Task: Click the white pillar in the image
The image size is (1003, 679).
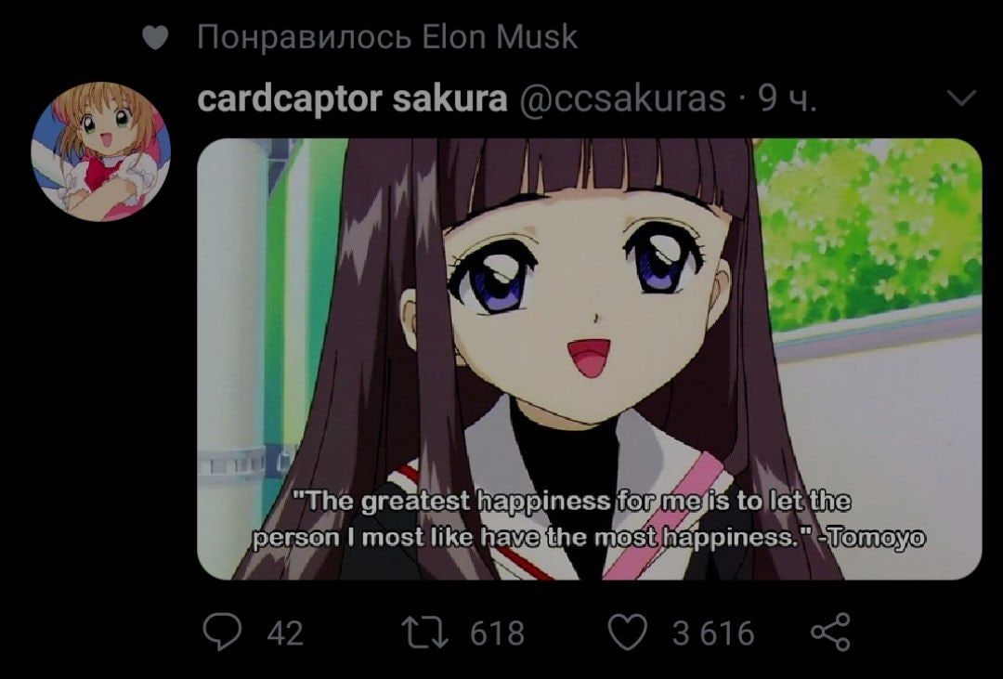Action: tap(230, 359)
